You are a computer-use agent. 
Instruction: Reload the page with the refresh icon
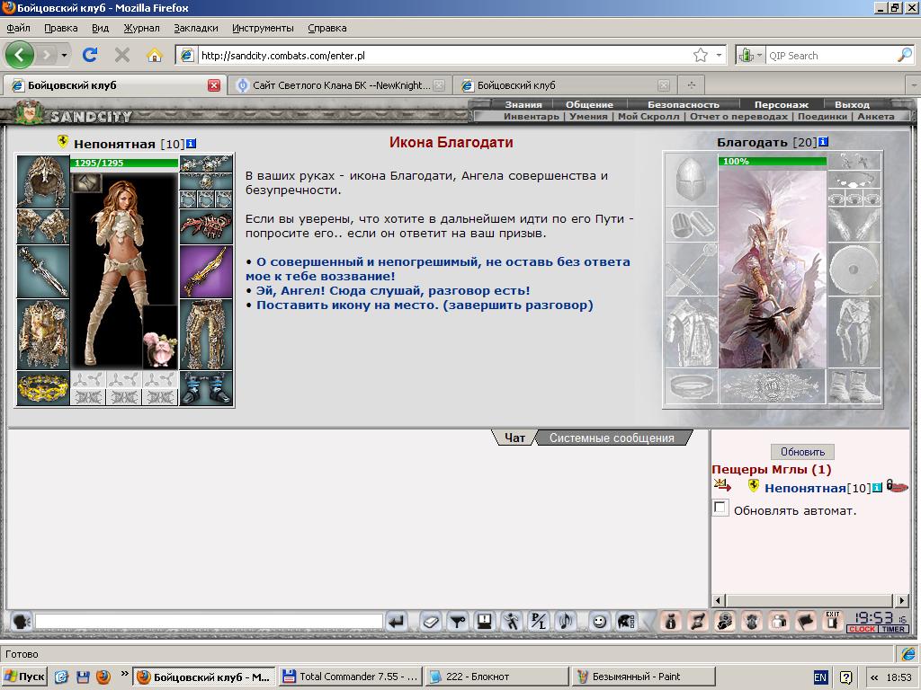pos(90,55)
